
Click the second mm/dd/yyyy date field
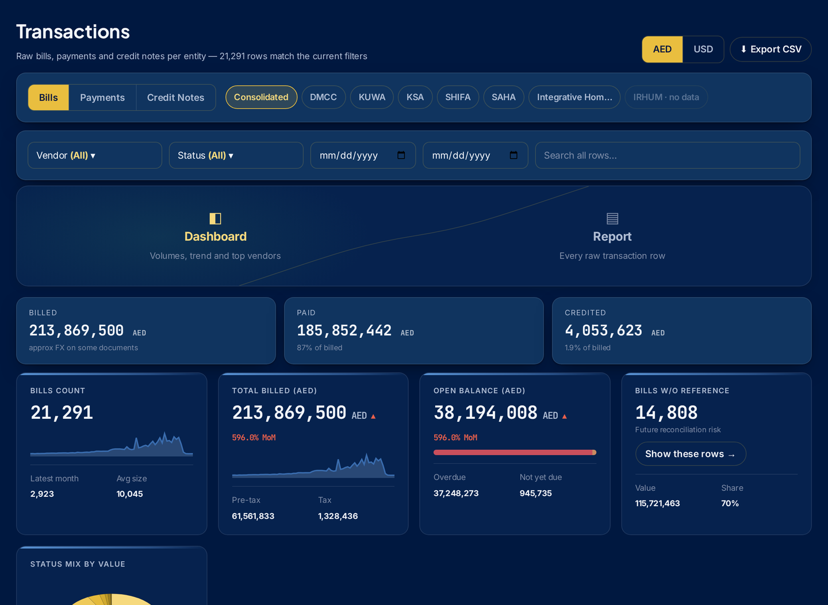476,155
